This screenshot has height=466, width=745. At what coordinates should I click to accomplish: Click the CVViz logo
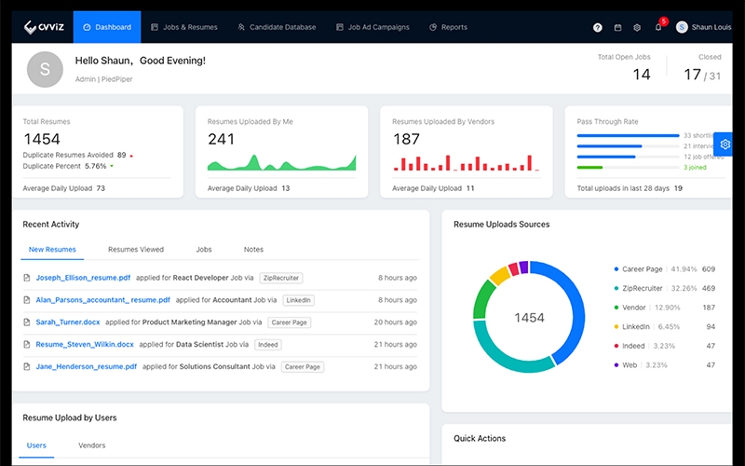point(43,27)
